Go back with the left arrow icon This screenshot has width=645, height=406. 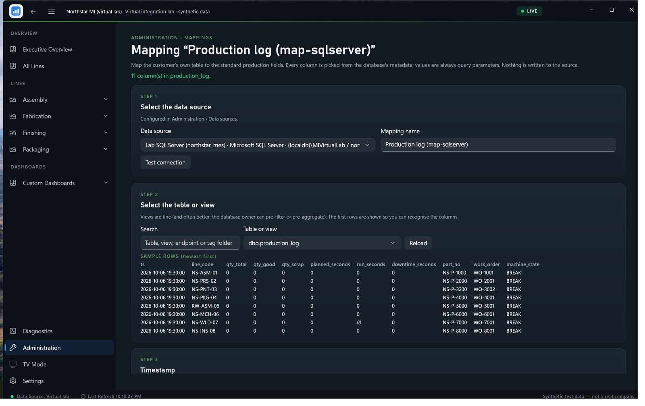coord(33,12)
